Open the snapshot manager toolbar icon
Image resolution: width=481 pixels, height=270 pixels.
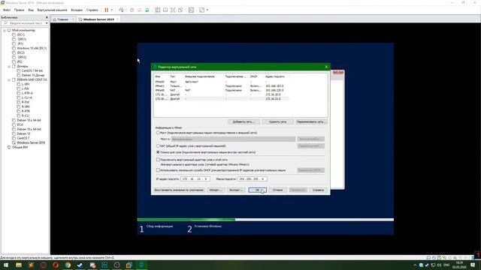147,10
